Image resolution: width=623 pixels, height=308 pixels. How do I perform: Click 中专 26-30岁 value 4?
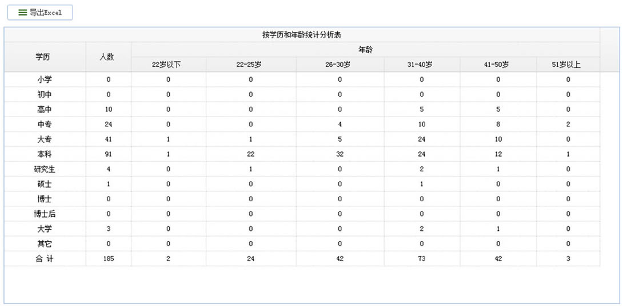pyautogui.click(x=340, y=125)
